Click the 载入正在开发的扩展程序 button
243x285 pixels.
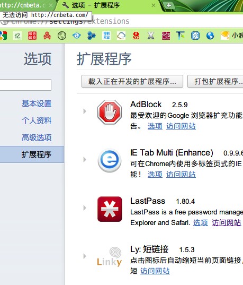(x=132, y=81)
